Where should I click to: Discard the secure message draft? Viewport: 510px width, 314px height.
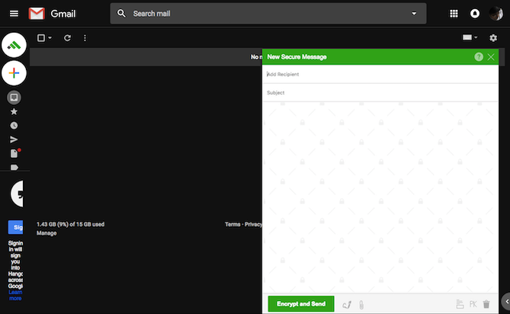pyautogui.click(x=486, y=304)
